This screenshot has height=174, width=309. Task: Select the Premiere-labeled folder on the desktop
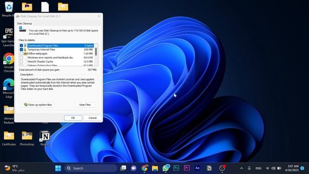click(x=27, y=6)
